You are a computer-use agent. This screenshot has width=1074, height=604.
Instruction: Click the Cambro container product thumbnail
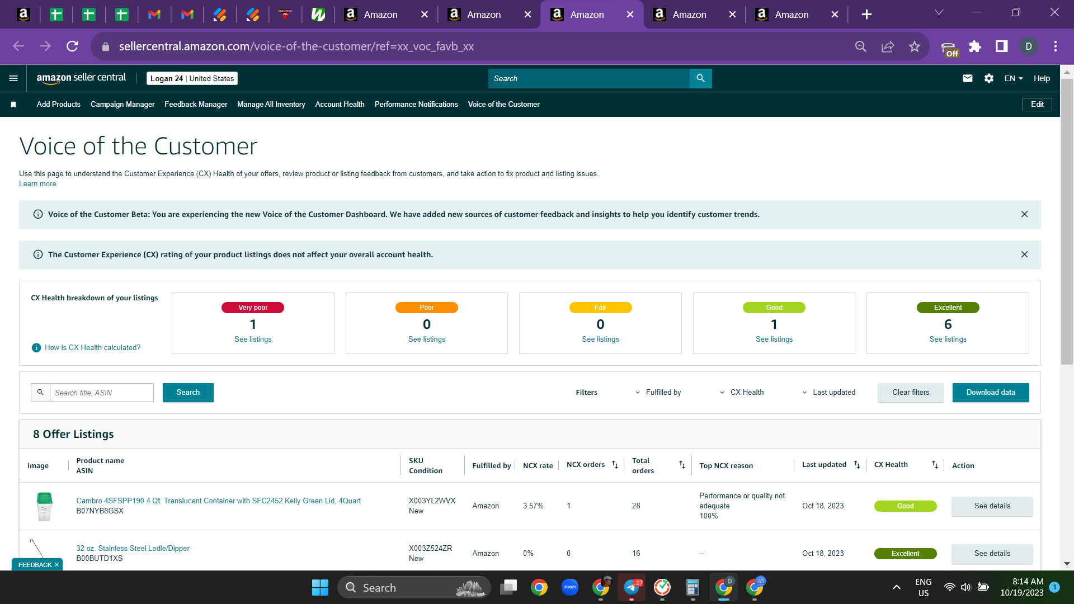coord(44,506)
